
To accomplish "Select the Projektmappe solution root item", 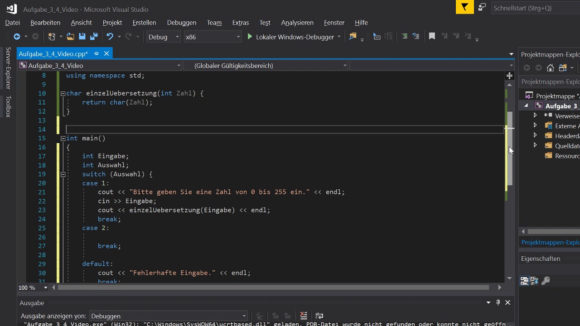I will tap(553, 96).
